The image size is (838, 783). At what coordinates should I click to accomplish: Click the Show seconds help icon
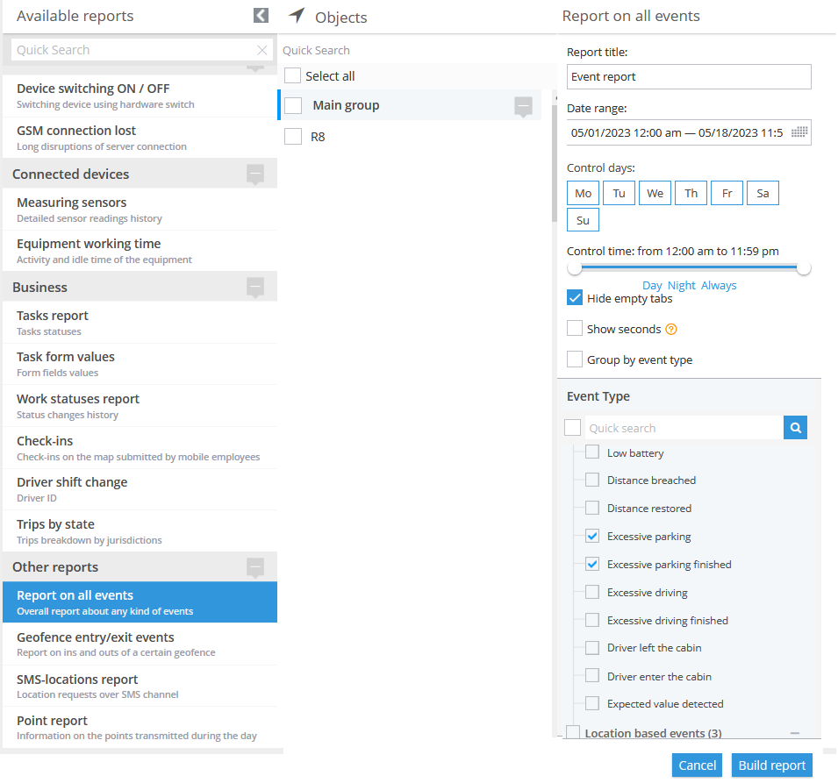(x=671, y=330)
